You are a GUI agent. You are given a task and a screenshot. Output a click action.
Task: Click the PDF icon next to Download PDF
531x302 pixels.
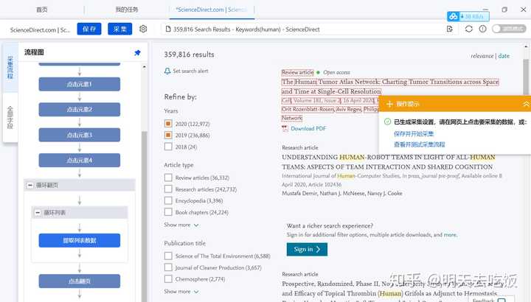[x=285, y=128]
